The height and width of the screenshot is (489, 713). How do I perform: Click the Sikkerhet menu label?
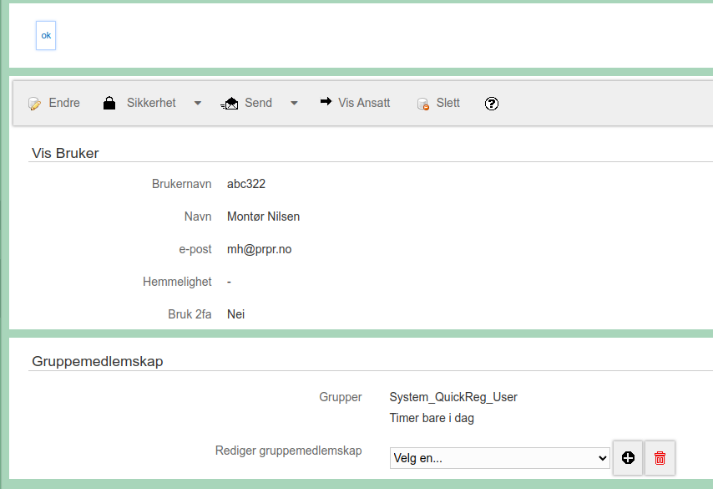[151, 103]
